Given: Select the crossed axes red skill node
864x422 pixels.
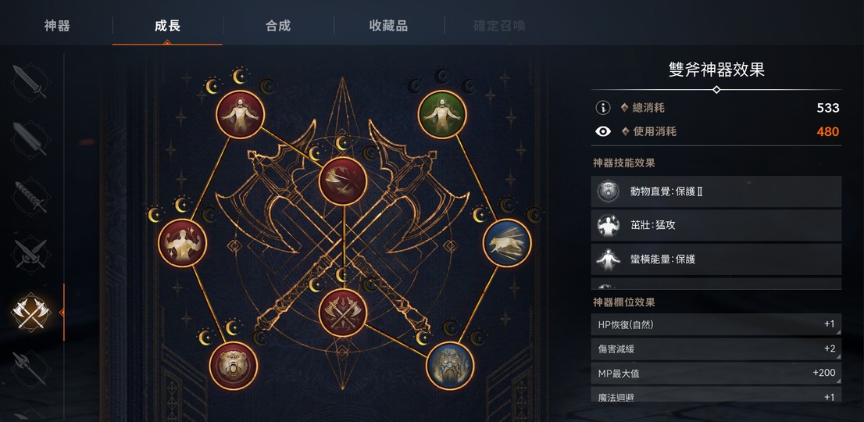Looking at the screenshot, I should 343,313.
